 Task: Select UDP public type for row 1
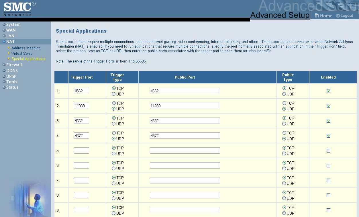(x=284, y=94)
